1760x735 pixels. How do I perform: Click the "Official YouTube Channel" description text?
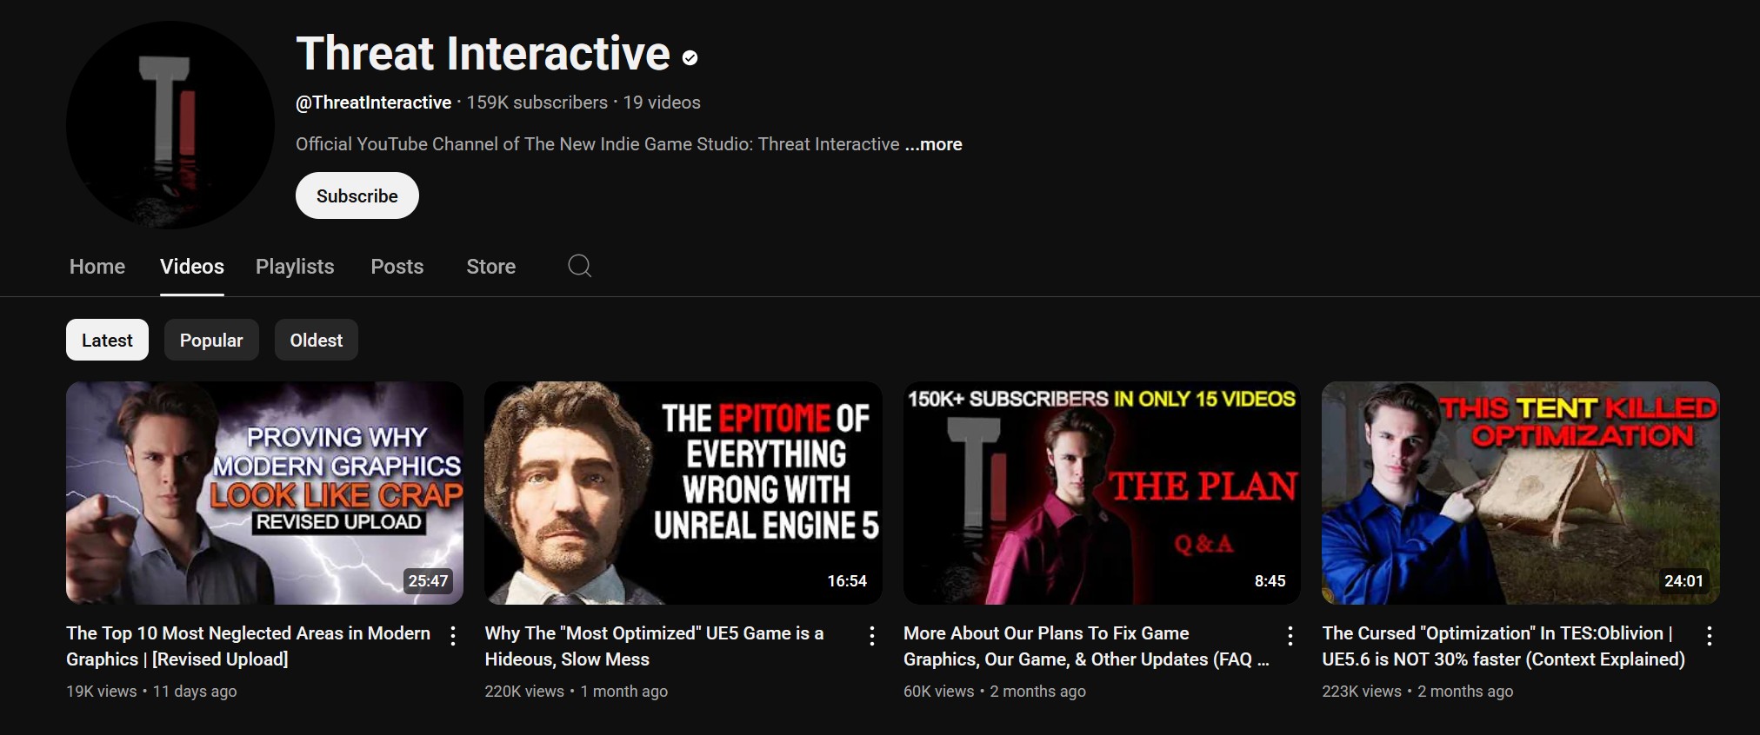597,144
